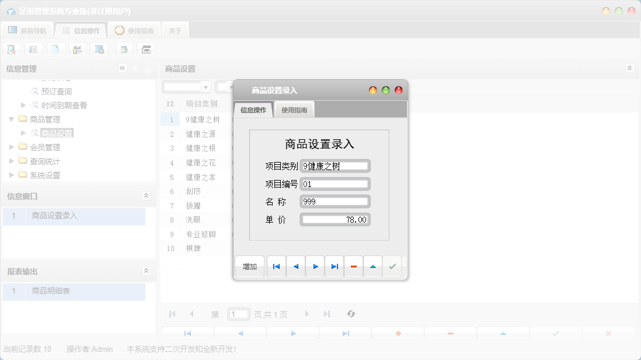641x360 pixels.
Task: Jump to last record in dialog
Action: click(335, 266)
